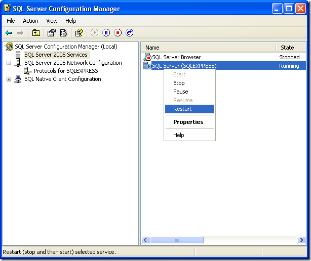311x261 pixels.
Task: Click the Protocols for SQLEXPRESS tree icon
Action: [27, 71]
